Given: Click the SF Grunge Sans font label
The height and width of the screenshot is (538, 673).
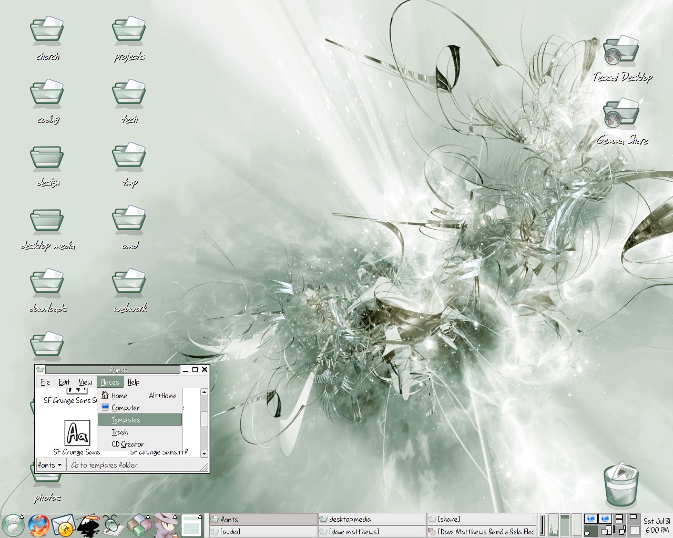Looking at the screenshot, I should [x=77, y=452].
